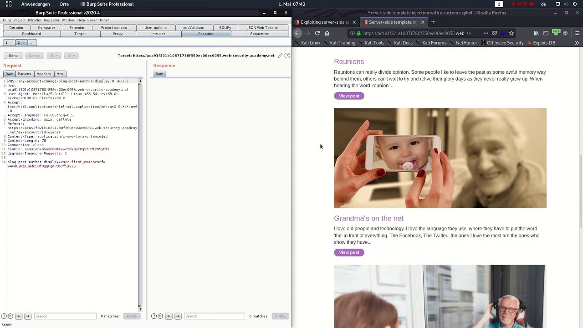
Task: Switch to the Decoder tab
Action: [16, 28]
